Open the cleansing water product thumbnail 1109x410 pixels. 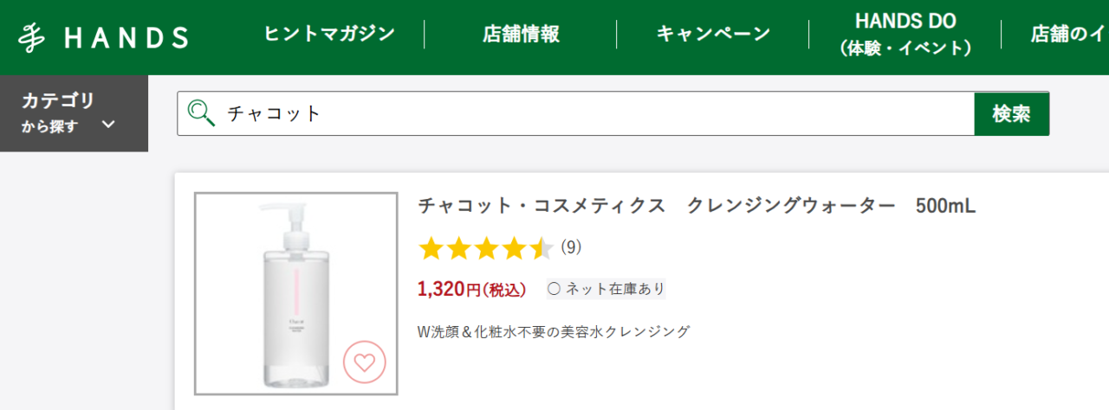coord(296,293)
